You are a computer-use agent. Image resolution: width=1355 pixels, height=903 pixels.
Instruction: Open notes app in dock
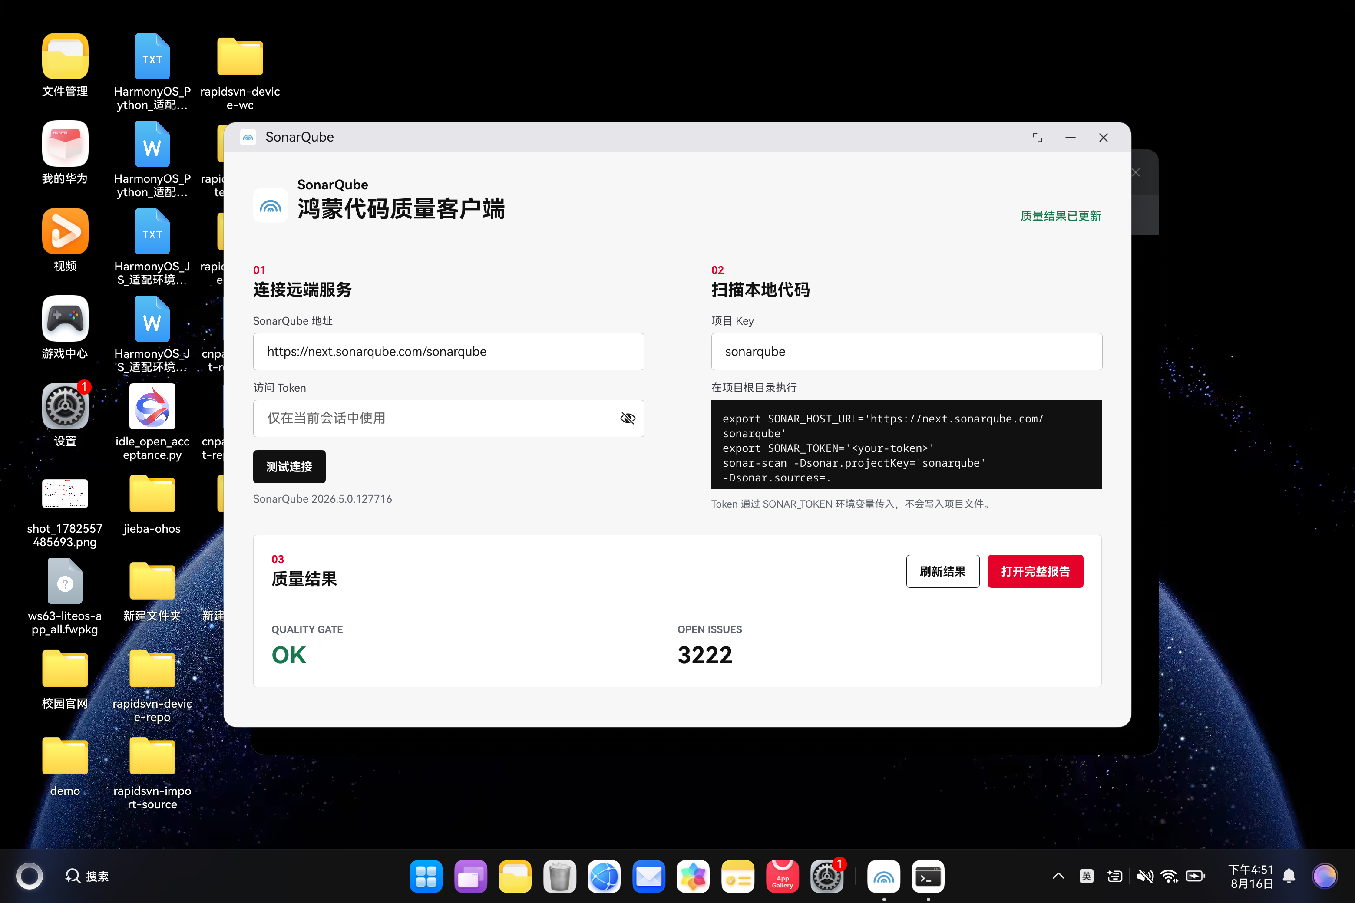pyautogui.click(x=738, y=877)
